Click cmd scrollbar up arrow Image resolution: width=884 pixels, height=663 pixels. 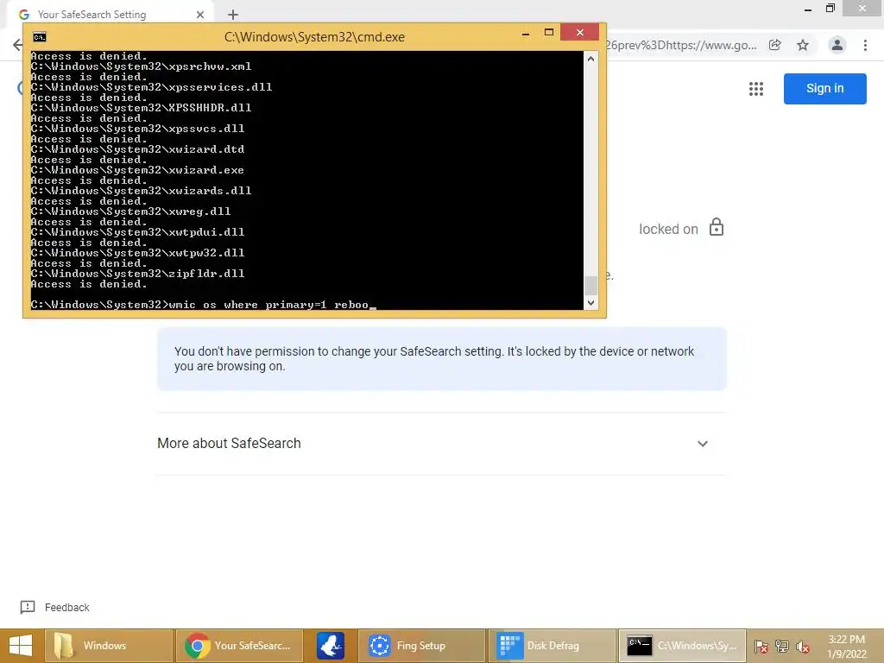pos(590,59)
